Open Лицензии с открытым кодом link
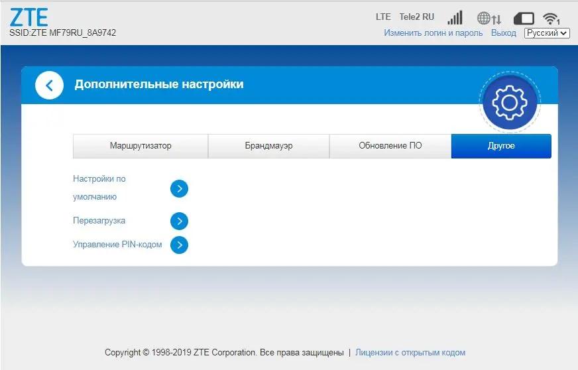The image size is (578, 370). tap(410, 352)
